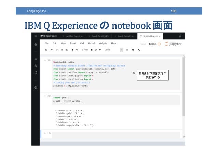Open the Edit menu
The height and width of the screenshot is (155, 218).
[55, 43]
